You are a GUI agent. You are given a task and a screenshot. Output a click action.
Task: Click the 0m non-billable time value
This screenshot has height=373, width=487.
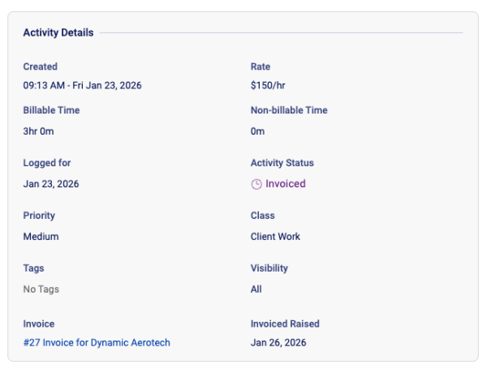(257, 131)
